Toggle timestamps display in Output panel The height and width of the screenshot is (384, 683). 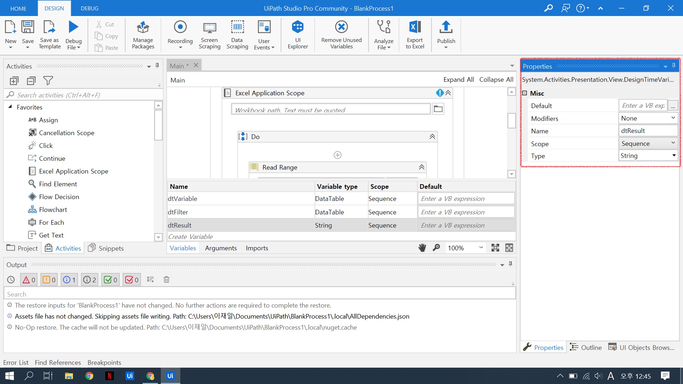tap(11, 280)
